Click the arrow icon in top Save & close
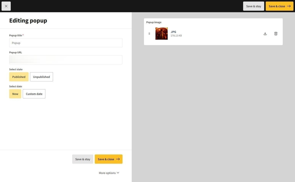295x182 pixels. (x=289, y=6)
